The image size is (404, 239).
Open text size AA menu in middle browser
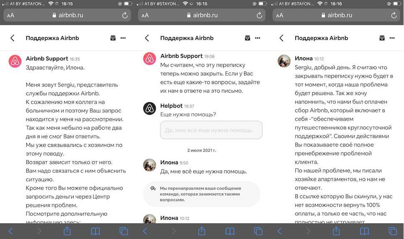pyautogui.click(x=145, y=15)
